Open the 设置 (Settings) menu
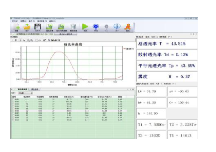 click(x=24, y=21)
